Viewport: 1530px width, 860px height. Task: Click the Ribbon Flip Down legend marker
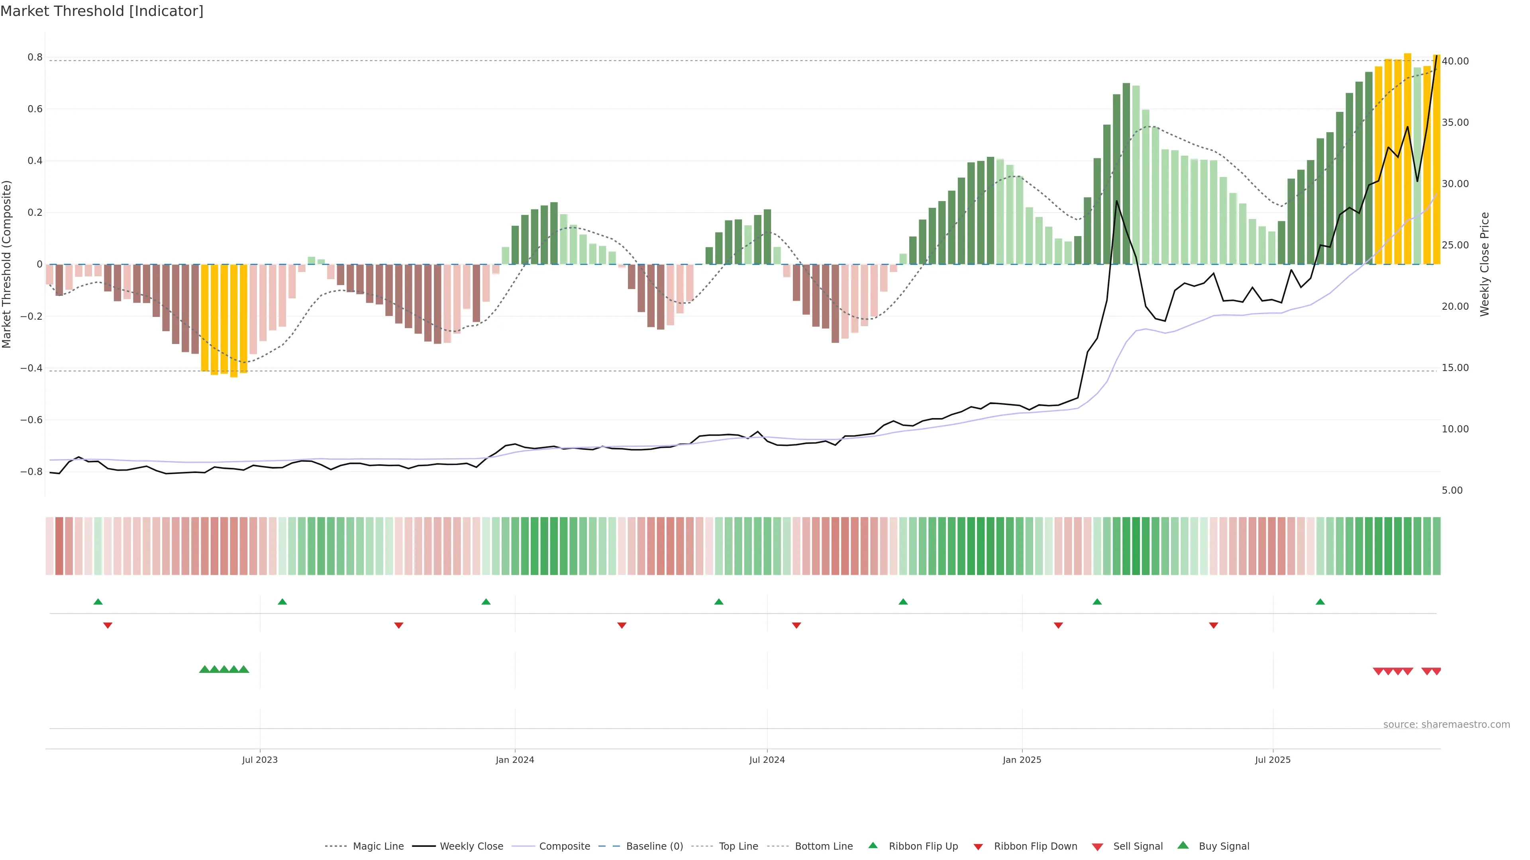[978, 847]
